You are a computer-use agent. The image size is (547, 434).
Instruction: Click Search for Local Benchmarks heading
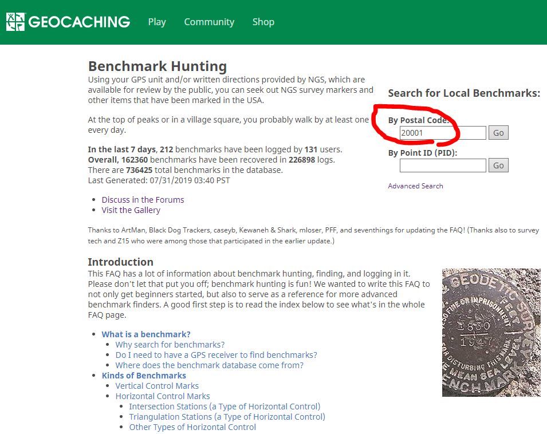pyautogui.click(x=464, y=93)
